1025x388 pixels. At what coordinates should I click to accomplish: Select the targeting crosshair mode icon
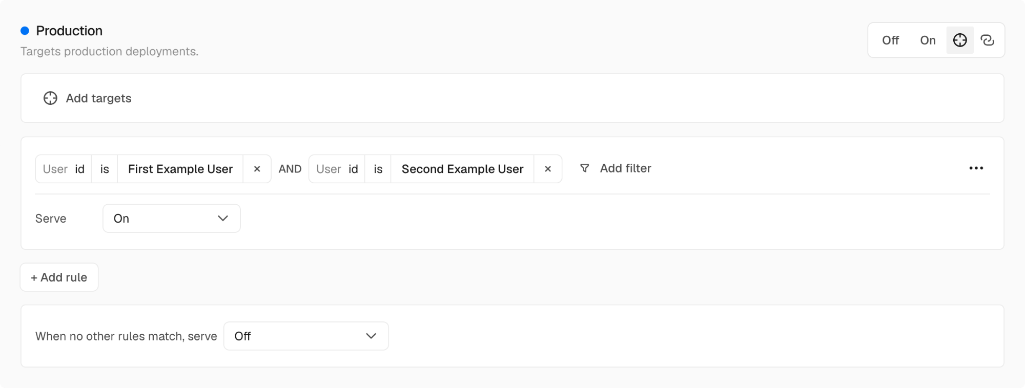pos(959,40)
